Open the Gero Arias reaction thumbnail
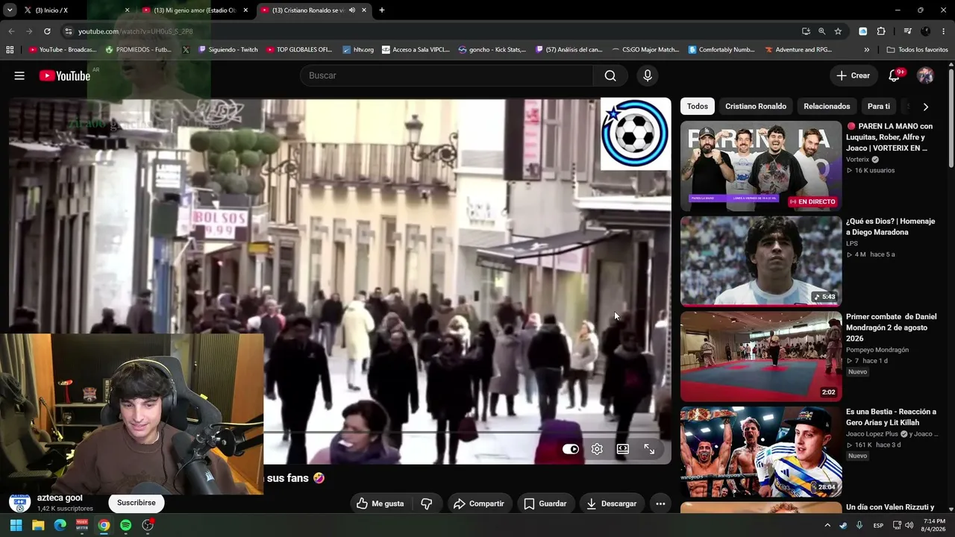 point(761,452)
